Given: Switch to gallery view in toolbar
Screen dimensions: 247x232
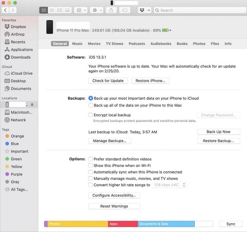Looking at the screenshot, I should pos(68,10).
